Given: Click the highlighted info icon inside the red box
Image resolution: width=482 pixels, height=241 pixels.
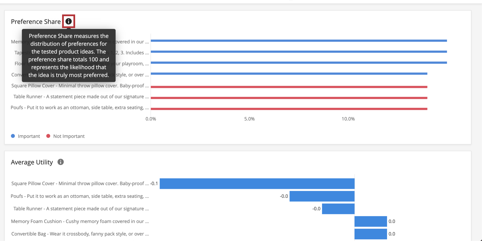Looking at the screenshot, I should (68, 21).
